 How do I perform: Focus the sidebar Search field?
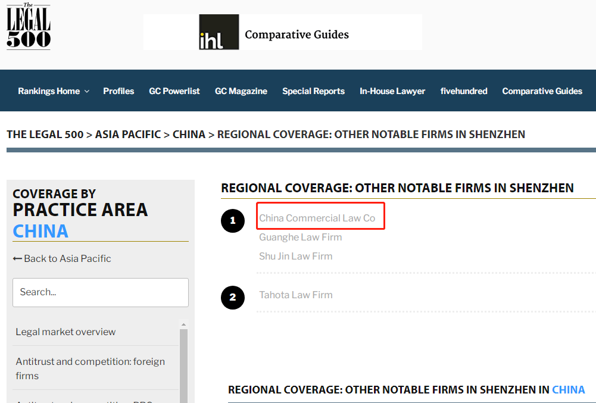[101, 292]
